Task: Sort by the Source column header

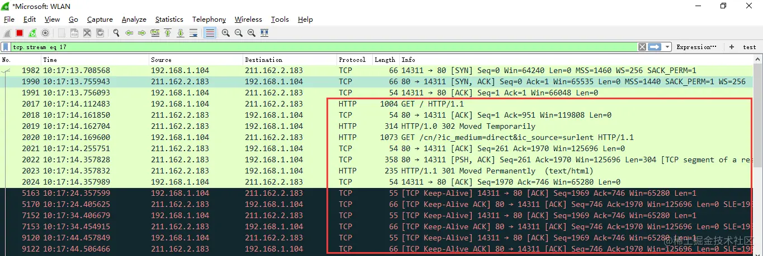Action: (196, 60)
